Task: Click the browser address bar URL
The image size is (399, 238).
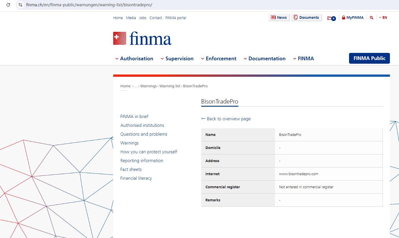Action: [x=89, y=5]
